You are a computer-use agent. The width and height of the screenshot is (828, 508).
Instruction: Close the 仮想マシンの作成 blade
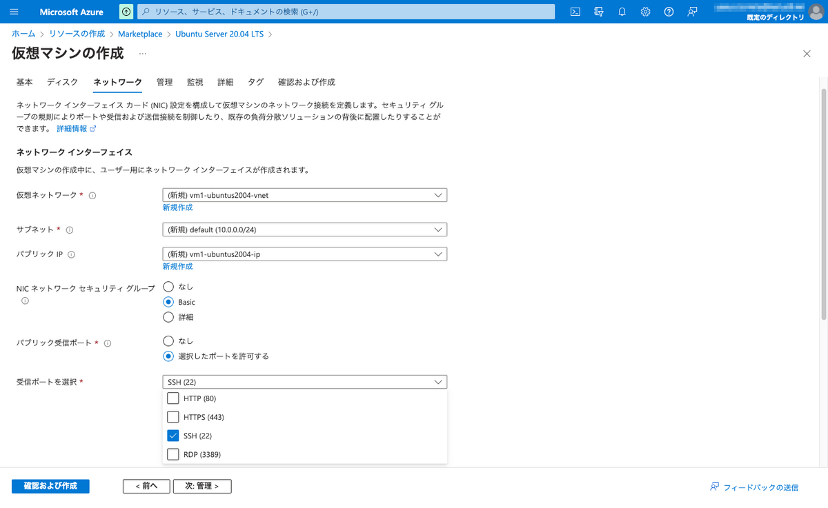(807, 54)
